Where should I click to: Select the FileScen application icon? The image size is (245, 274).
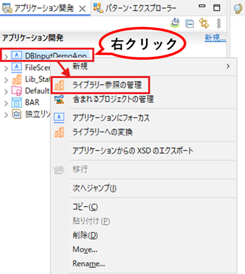(x=17, y=67)
